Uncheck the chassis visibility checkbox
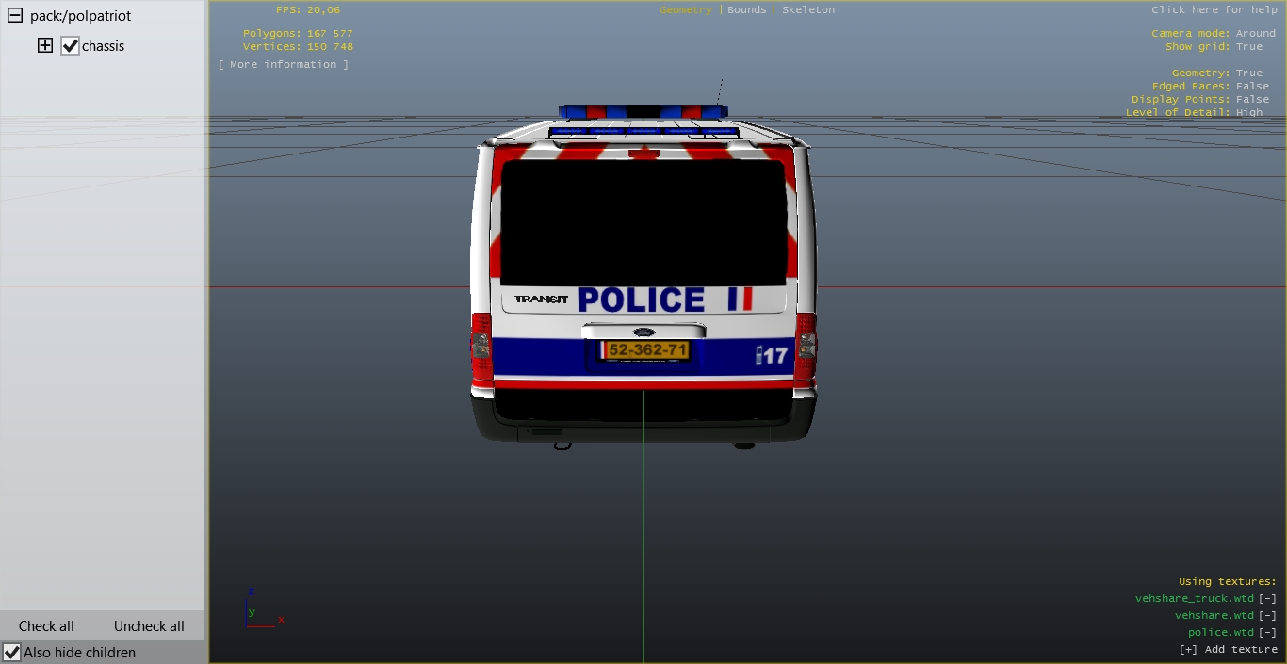This screenshot has width=1287, height=664. [70, 45]
